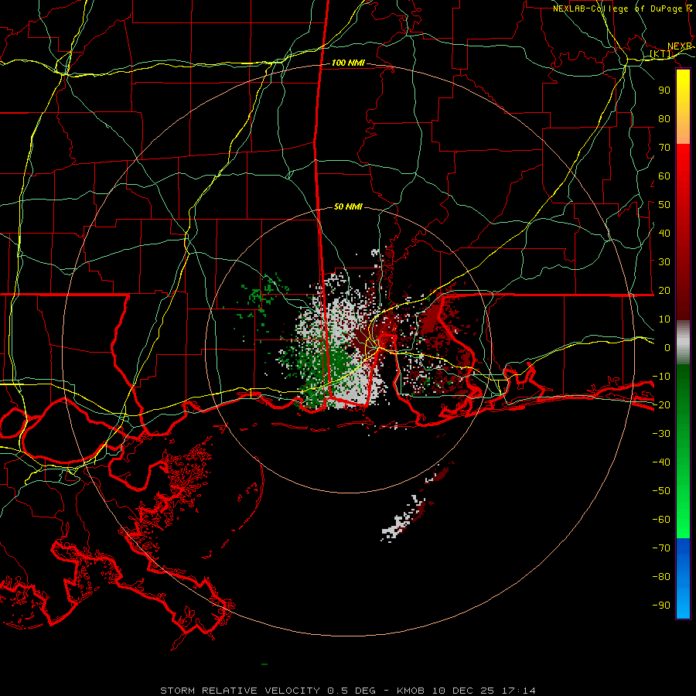The width and height of the screenshot is (696, 696).
Task: Select the -30 value on the velocity scale
Action: pyautogui.click(x=661, y=434)
